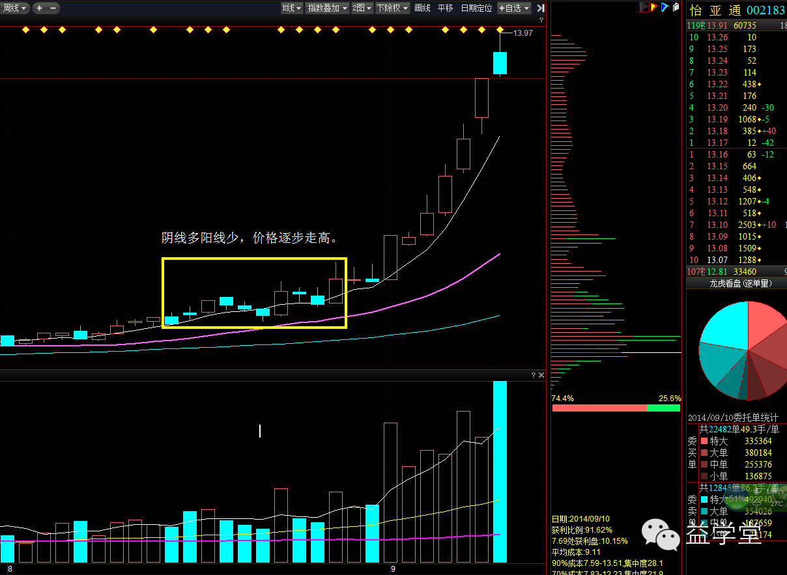Click buy-side 中单 color swatch
787x575 pixels.
[704, 464]
